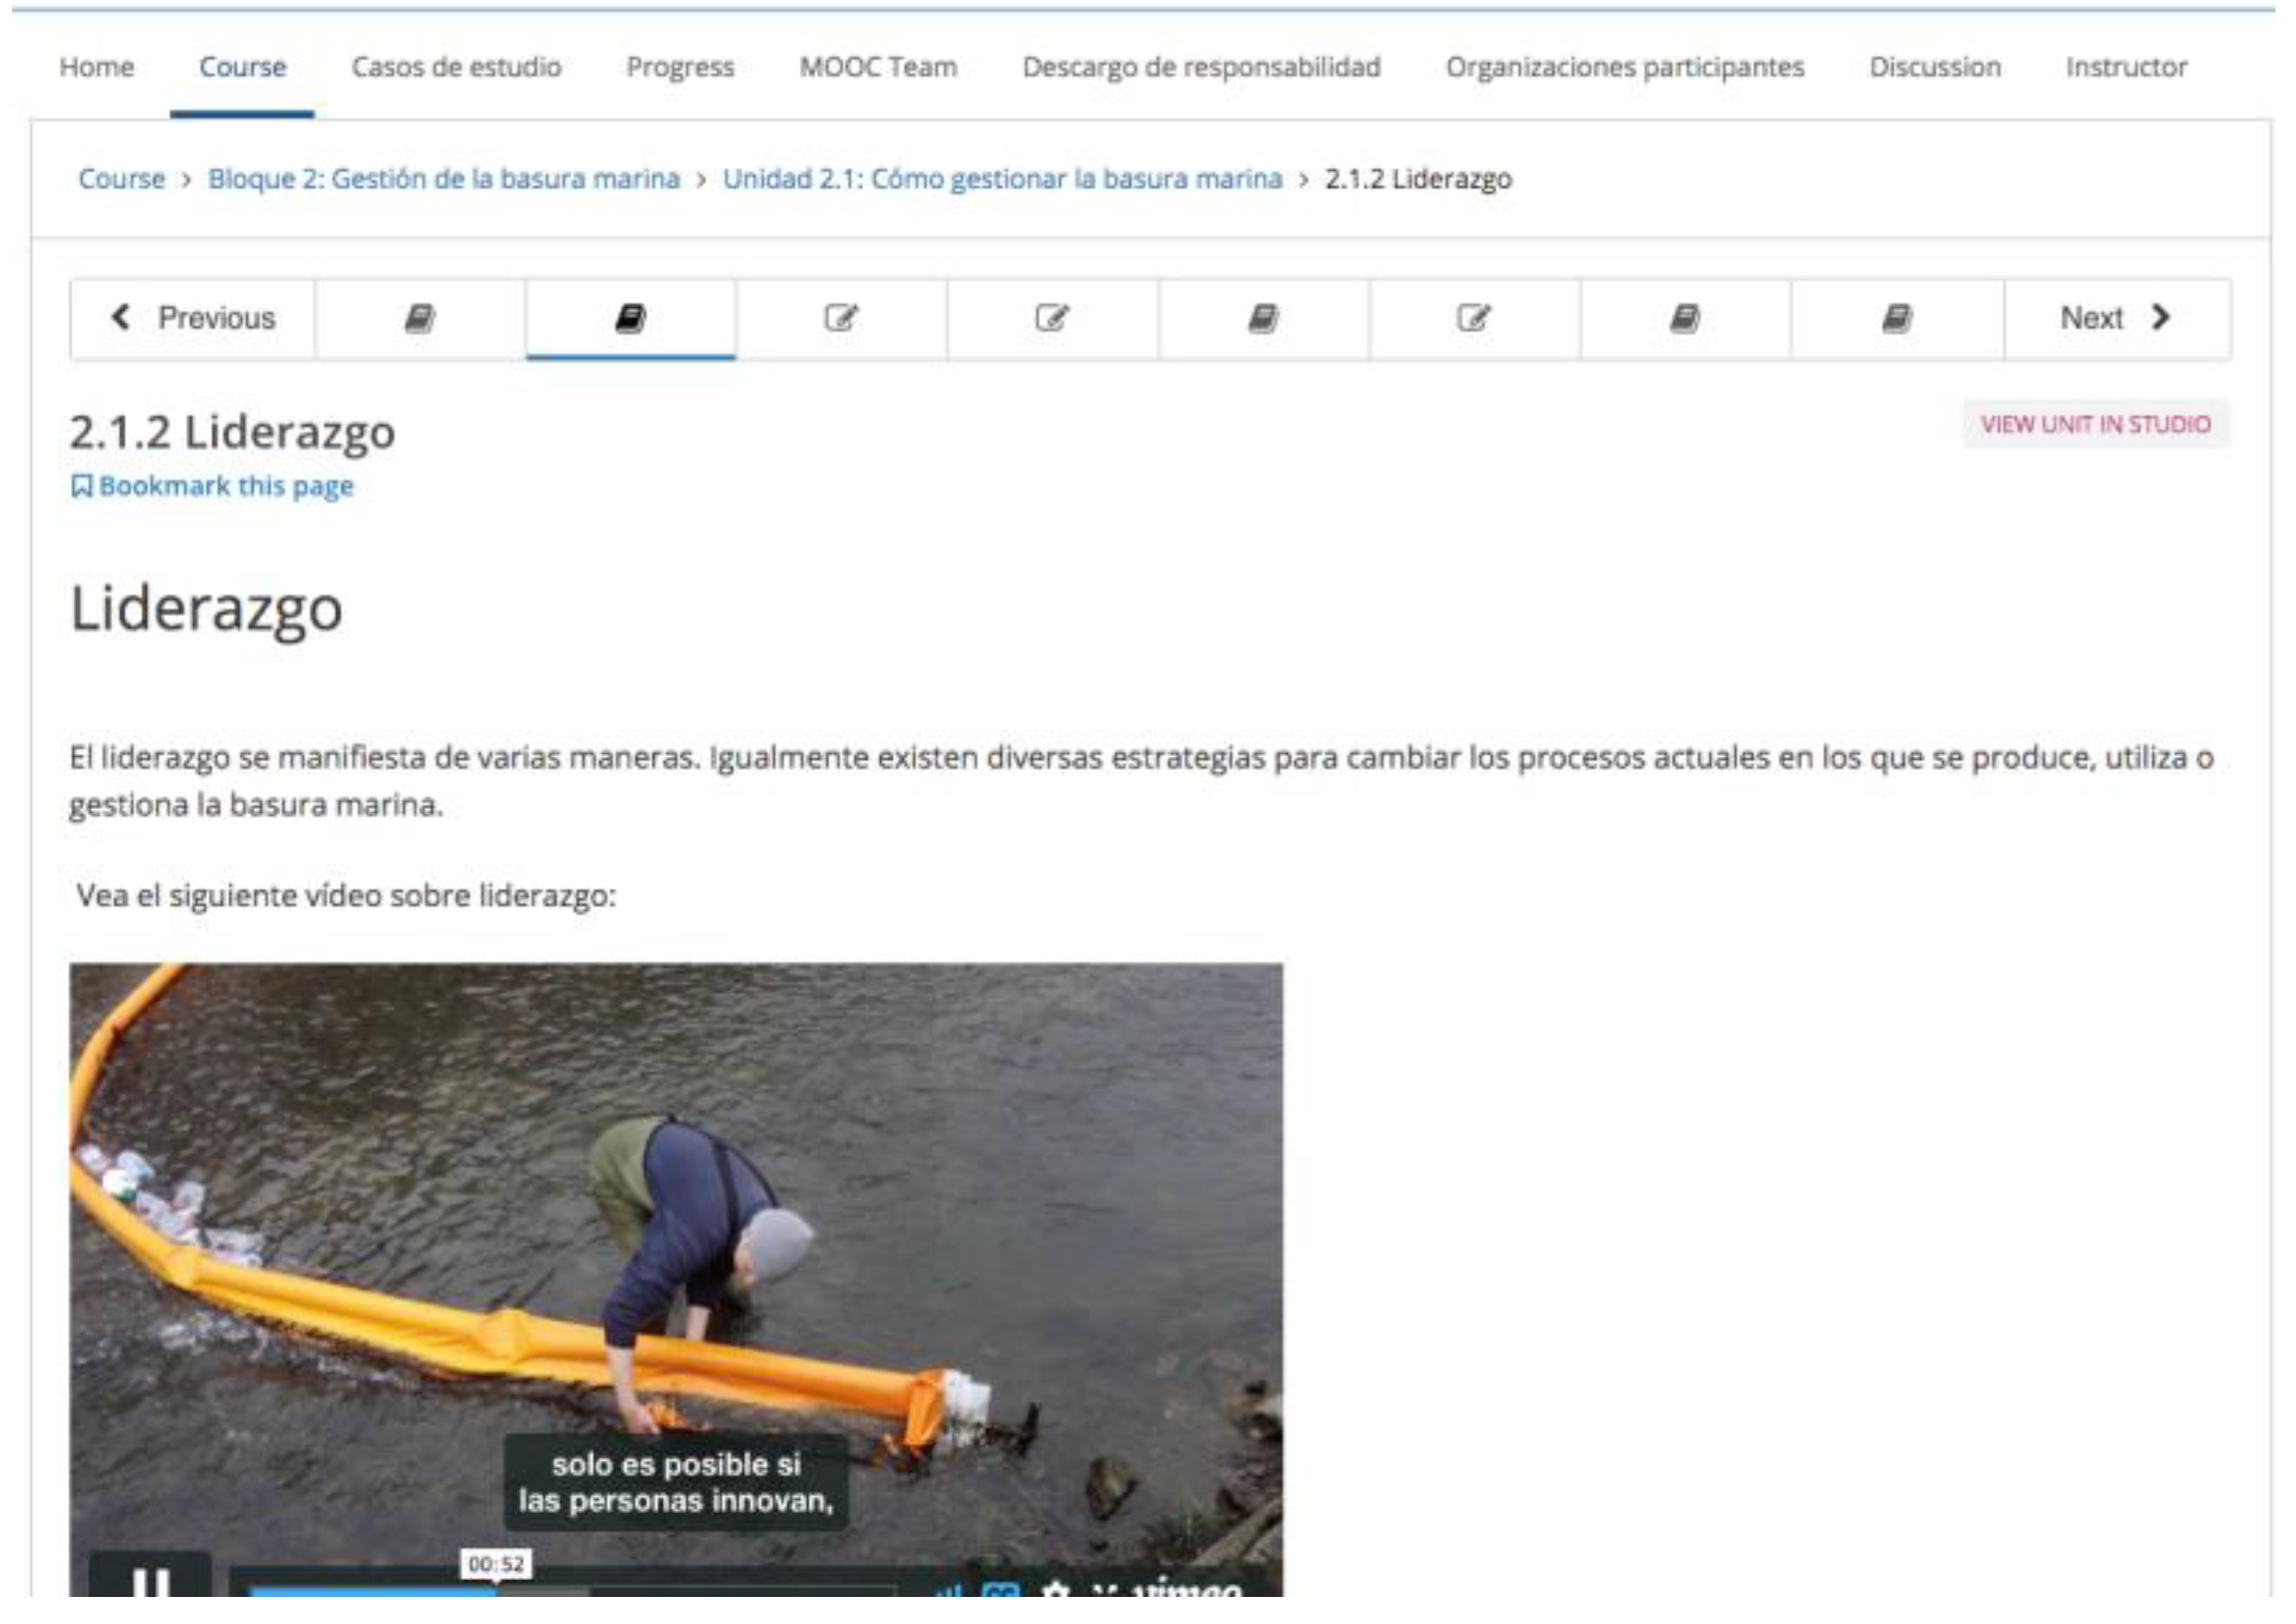Switch to Casos de estudio tab

[x=456, y=67]
